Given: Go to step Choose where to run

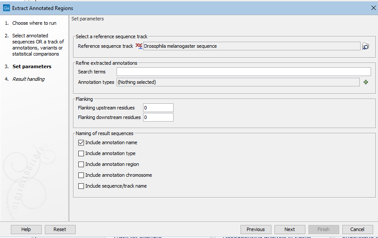Looking at the screenshot, I should [34, 23].
